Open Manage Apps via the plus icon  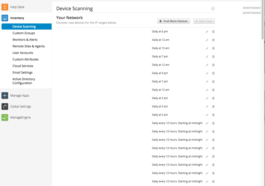pos(5,95)
